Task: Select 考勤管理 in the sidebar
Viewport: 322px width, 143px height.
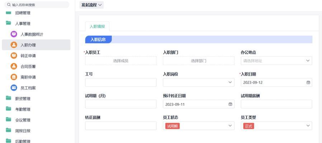Action: click(x=23, y=109)
